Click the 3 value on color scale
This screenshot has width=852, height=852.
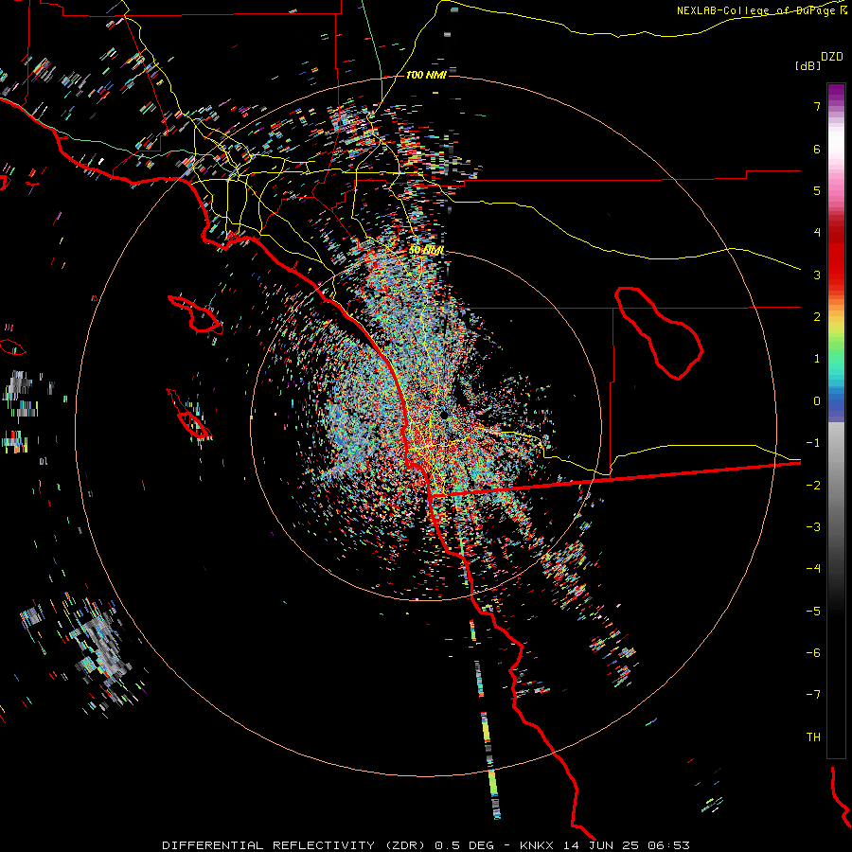817,275
